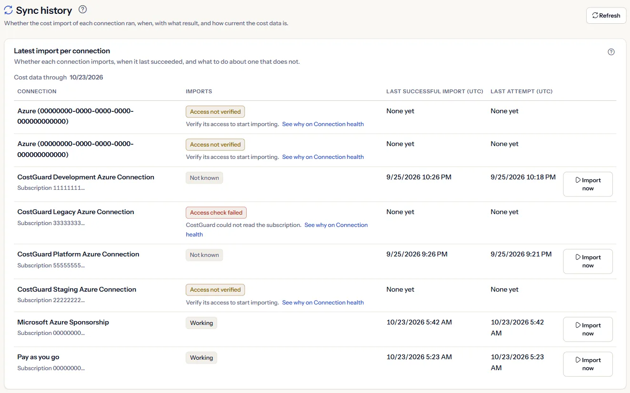630x393 pixels.
Task: Click last attempt 9/25/2026 10:18 PM
Action: (x=523, y=177)
